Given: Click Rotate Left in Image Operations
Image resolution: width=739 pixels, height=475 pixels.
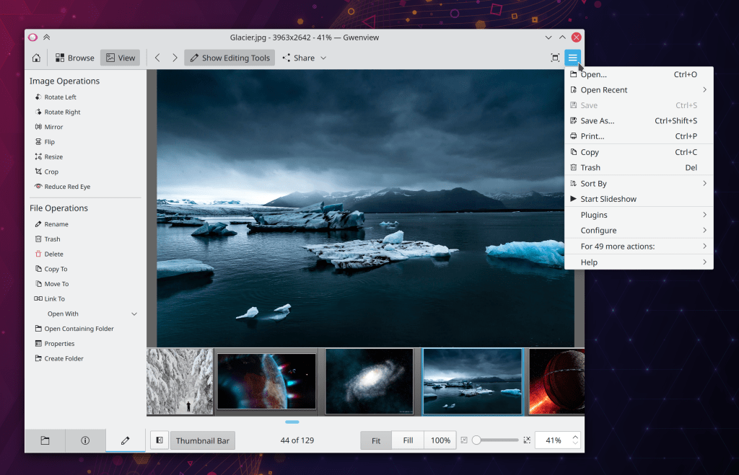Looking at the screenshot, I should click(60, 97).
